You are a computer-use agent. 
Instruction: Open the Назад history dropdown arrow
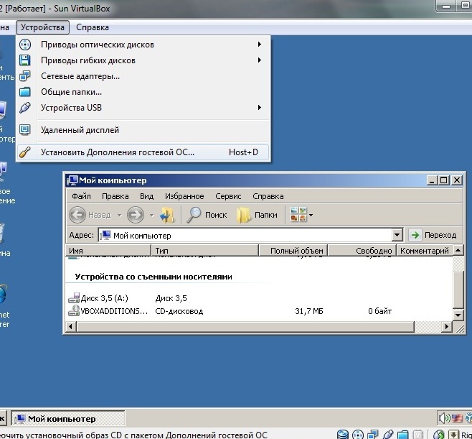120,216
